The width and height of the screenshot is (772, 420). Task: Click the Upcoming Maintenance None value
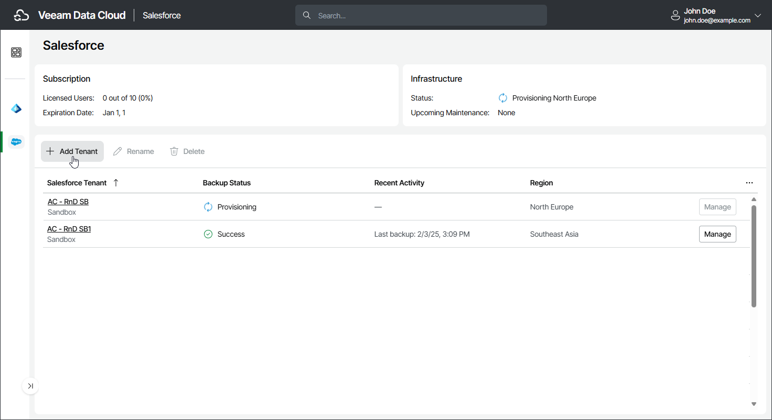click(x=507, y=113)
